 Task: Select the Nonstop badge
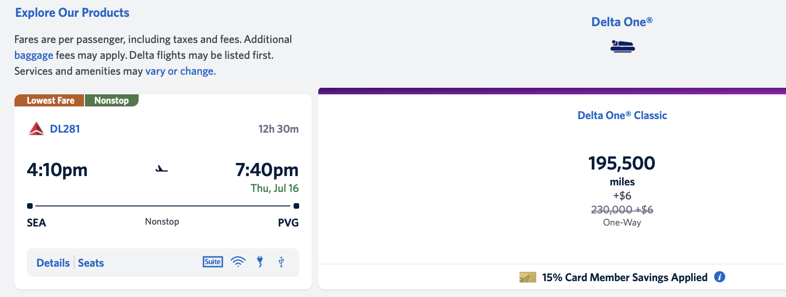pyautogui.click(x=112, y=100)
